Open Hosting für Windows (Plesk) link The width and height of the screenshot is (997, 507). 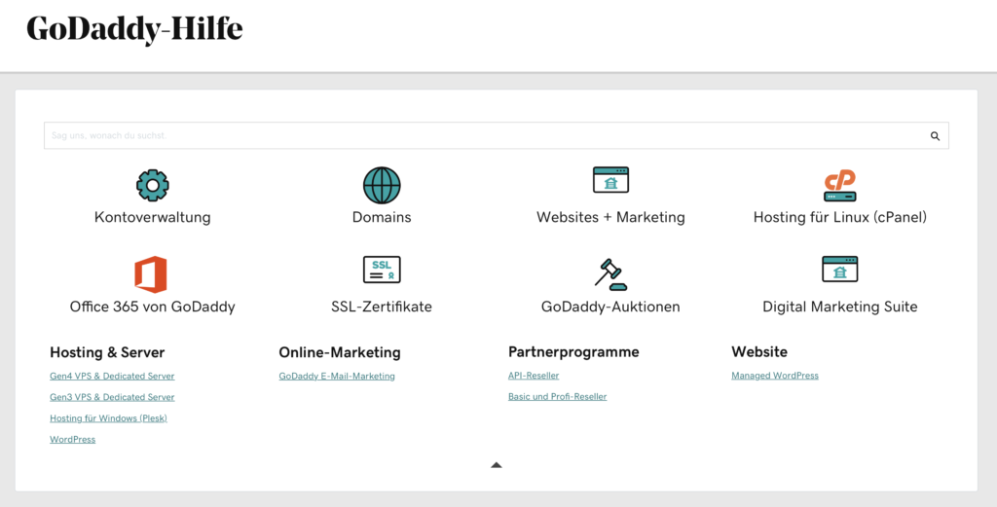[x=108, y=418]
